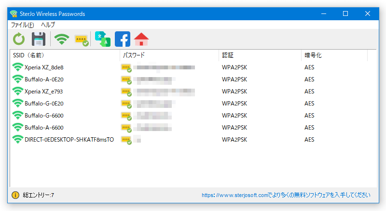Click password icon in Buffalo-A-0E20 row

pos(126,80)
